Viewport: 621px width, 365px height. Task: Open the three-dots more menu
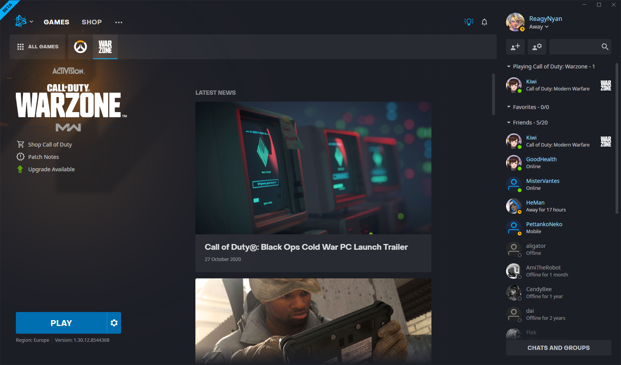click(x=119, y=22)
